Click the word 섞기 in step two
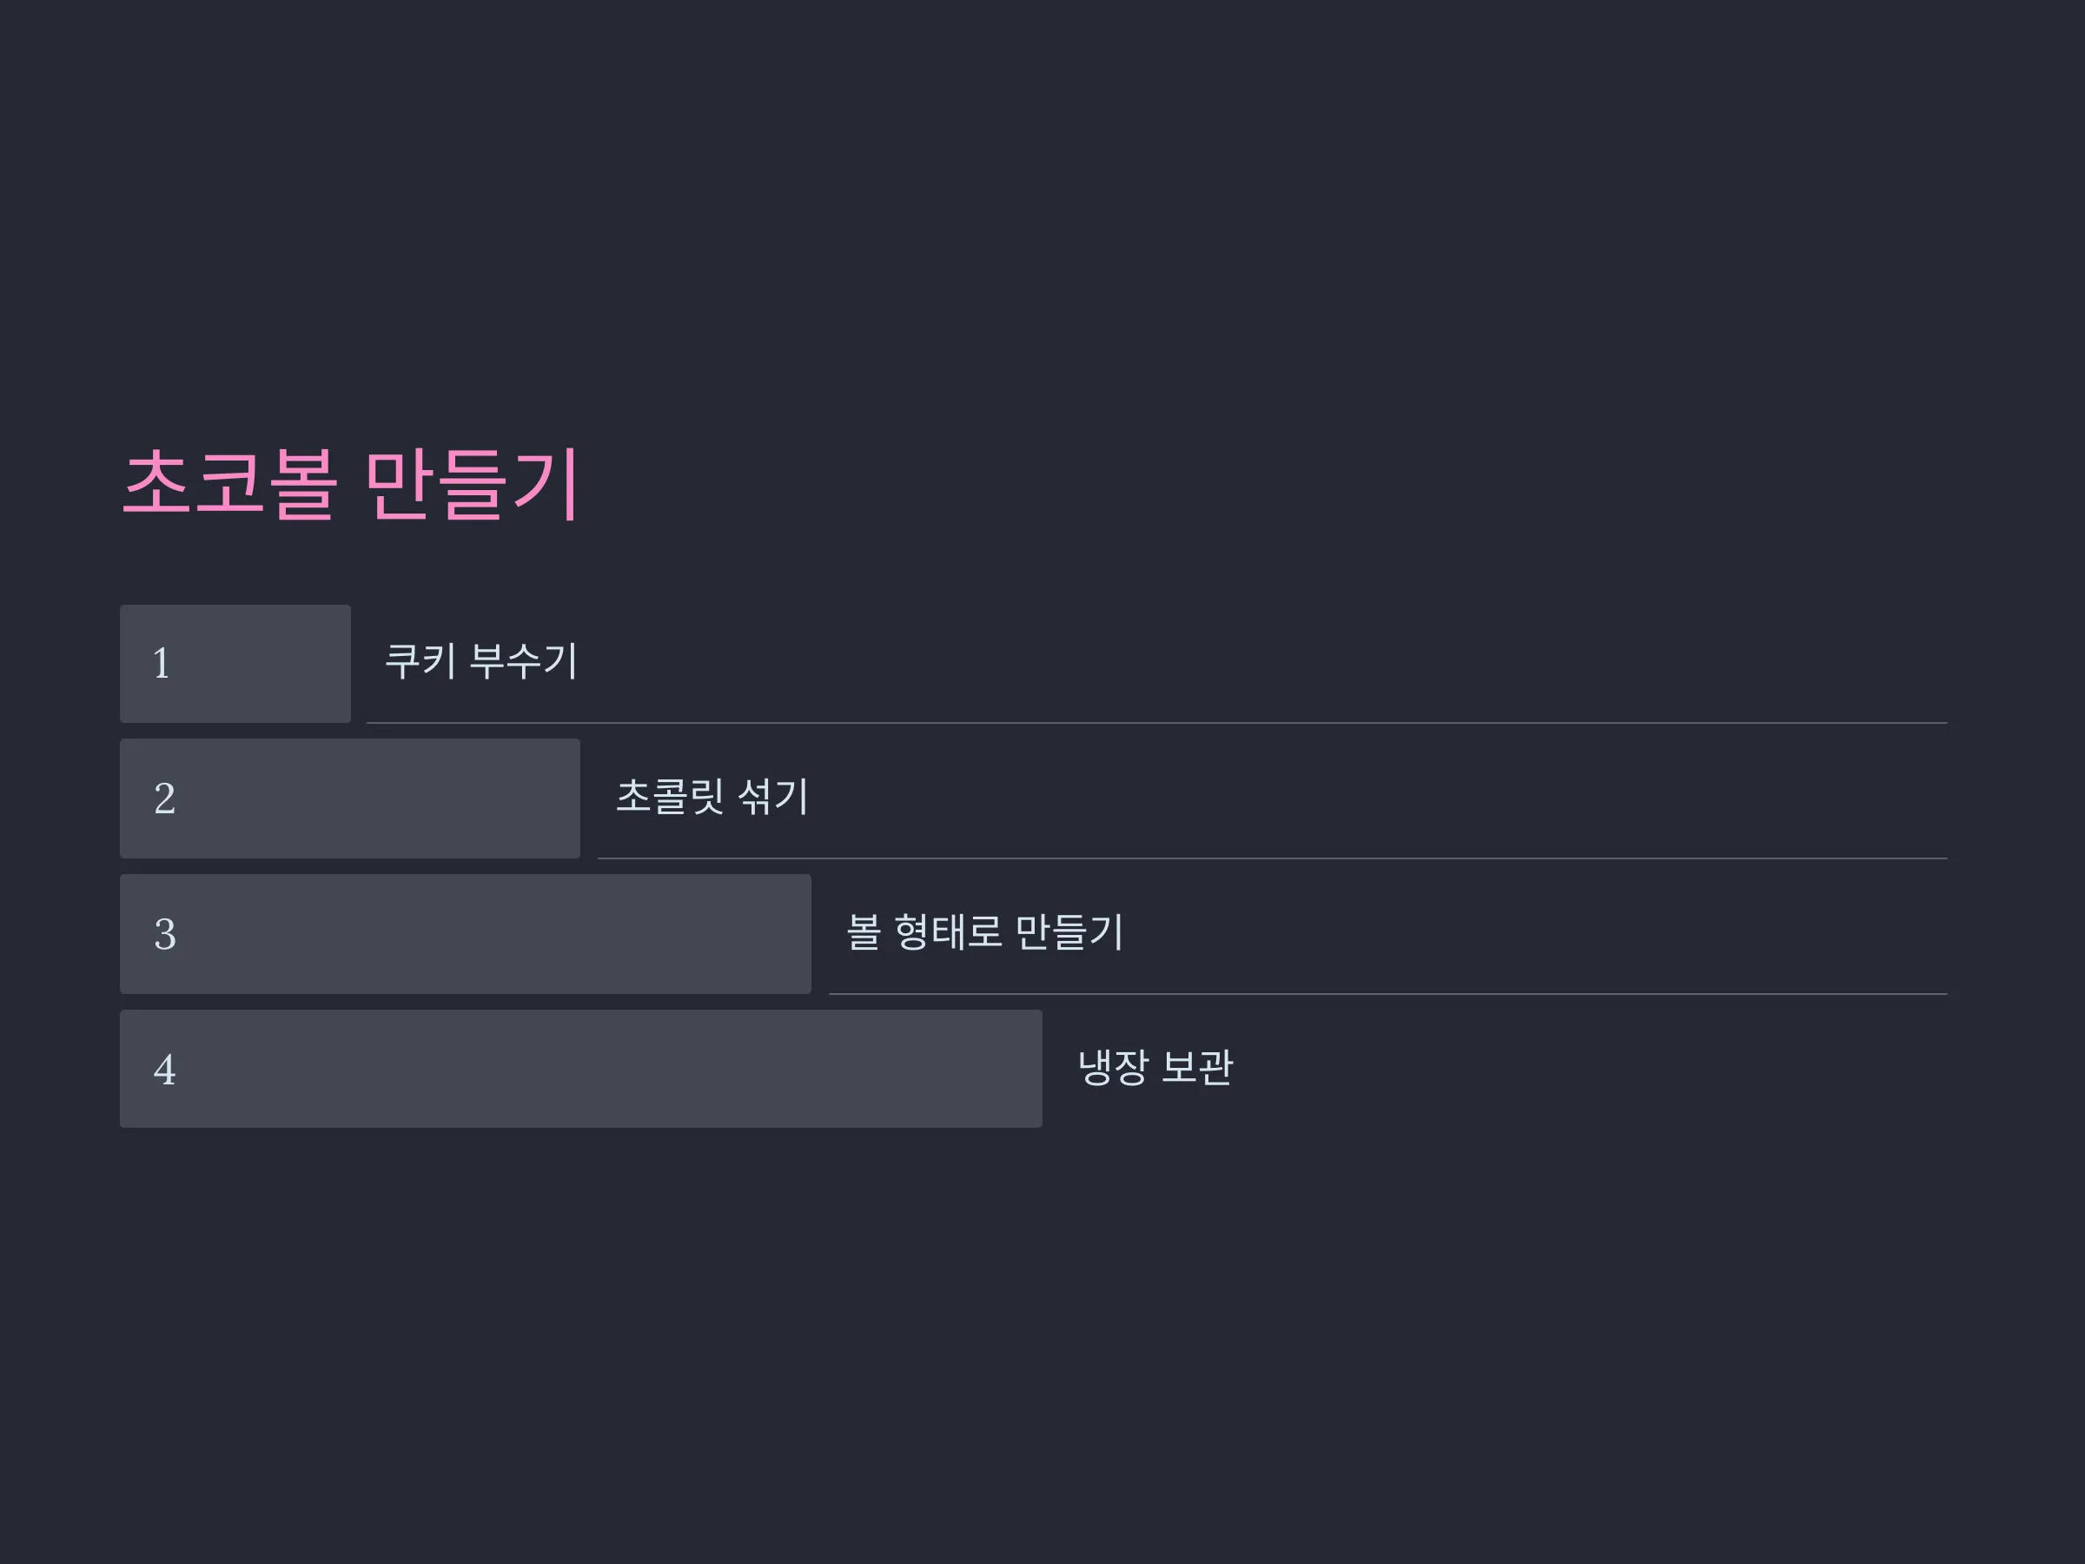Screen dimensions: 2085x1564 773,796
